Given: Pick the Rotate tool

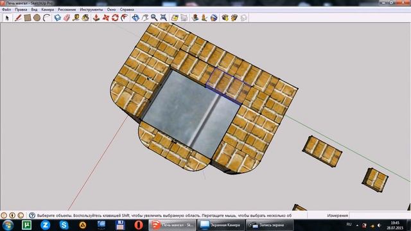Looking at the screenshot, I should tap(115, 18).
